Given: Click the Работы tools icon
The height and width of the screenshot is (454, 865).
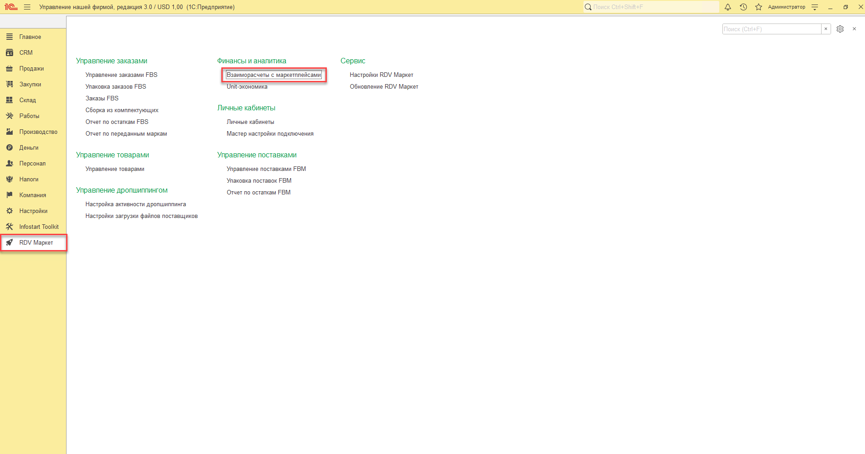Looking at the screenshot, I should [10, 116].
